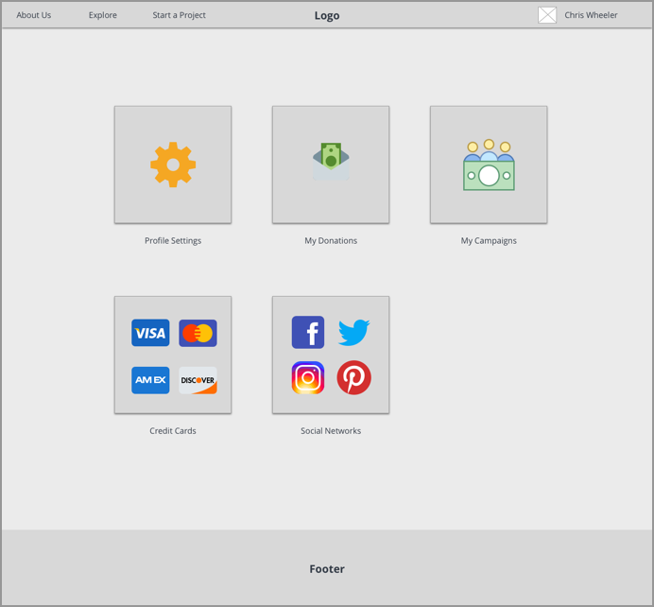Screen dimensions: 654x607
Task: Click the Twitter bird icon
Action: 353,333
